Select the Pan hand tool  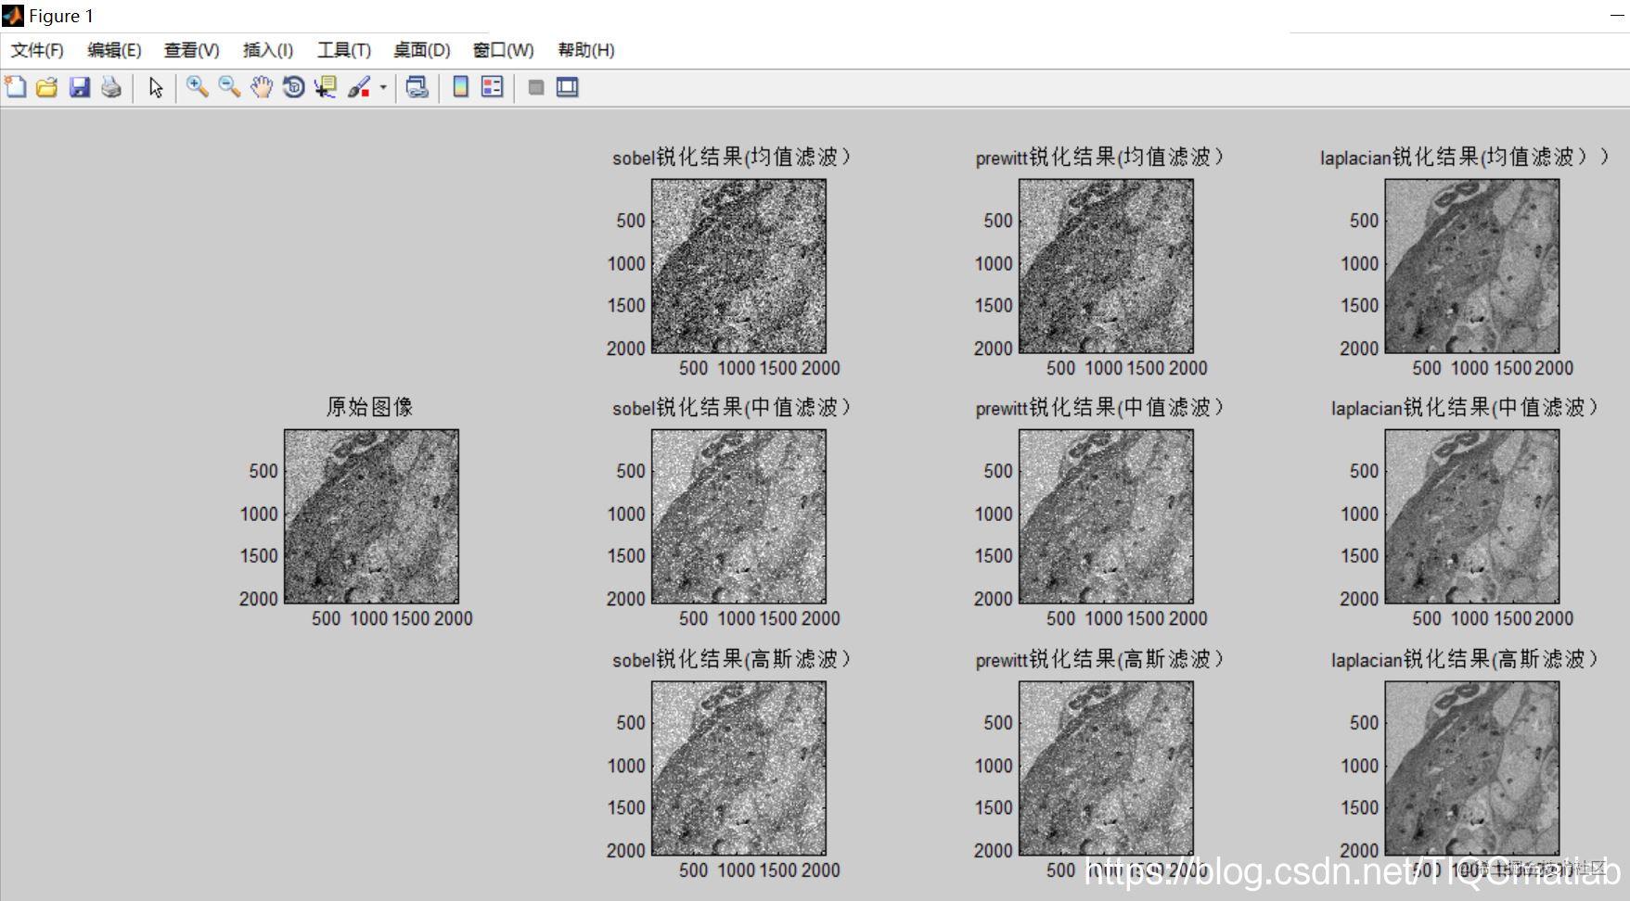(x=262, y=87)
